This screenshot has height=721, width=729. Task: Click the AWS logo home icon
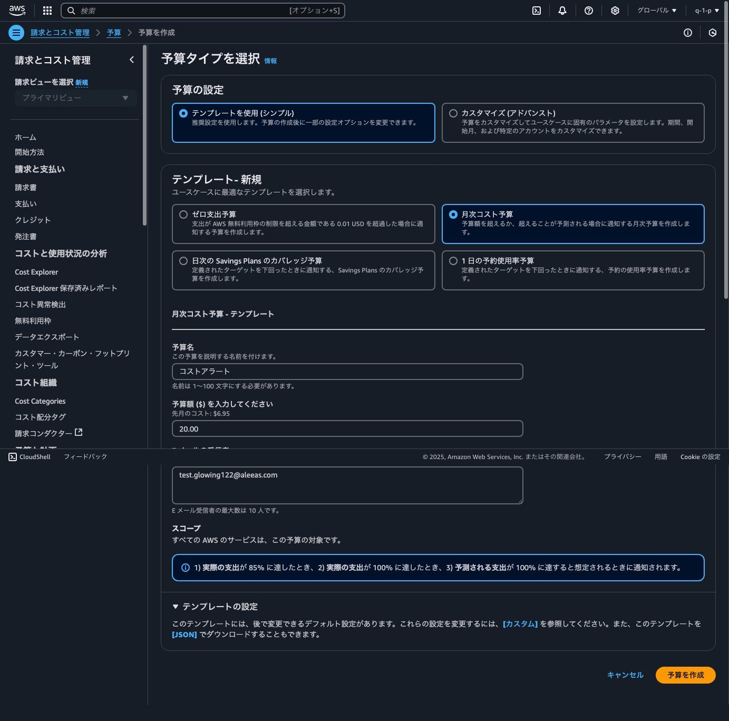(x=17, y=11)
